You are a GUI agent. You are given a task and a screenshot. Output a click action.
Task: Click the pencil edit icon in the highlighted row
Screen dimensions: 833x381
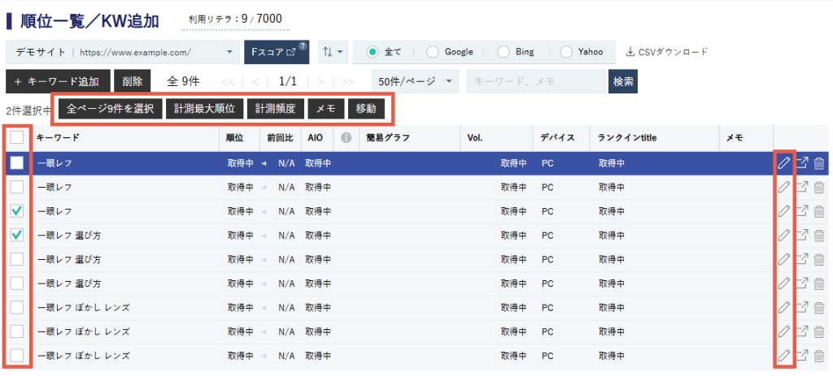[783, 163]
